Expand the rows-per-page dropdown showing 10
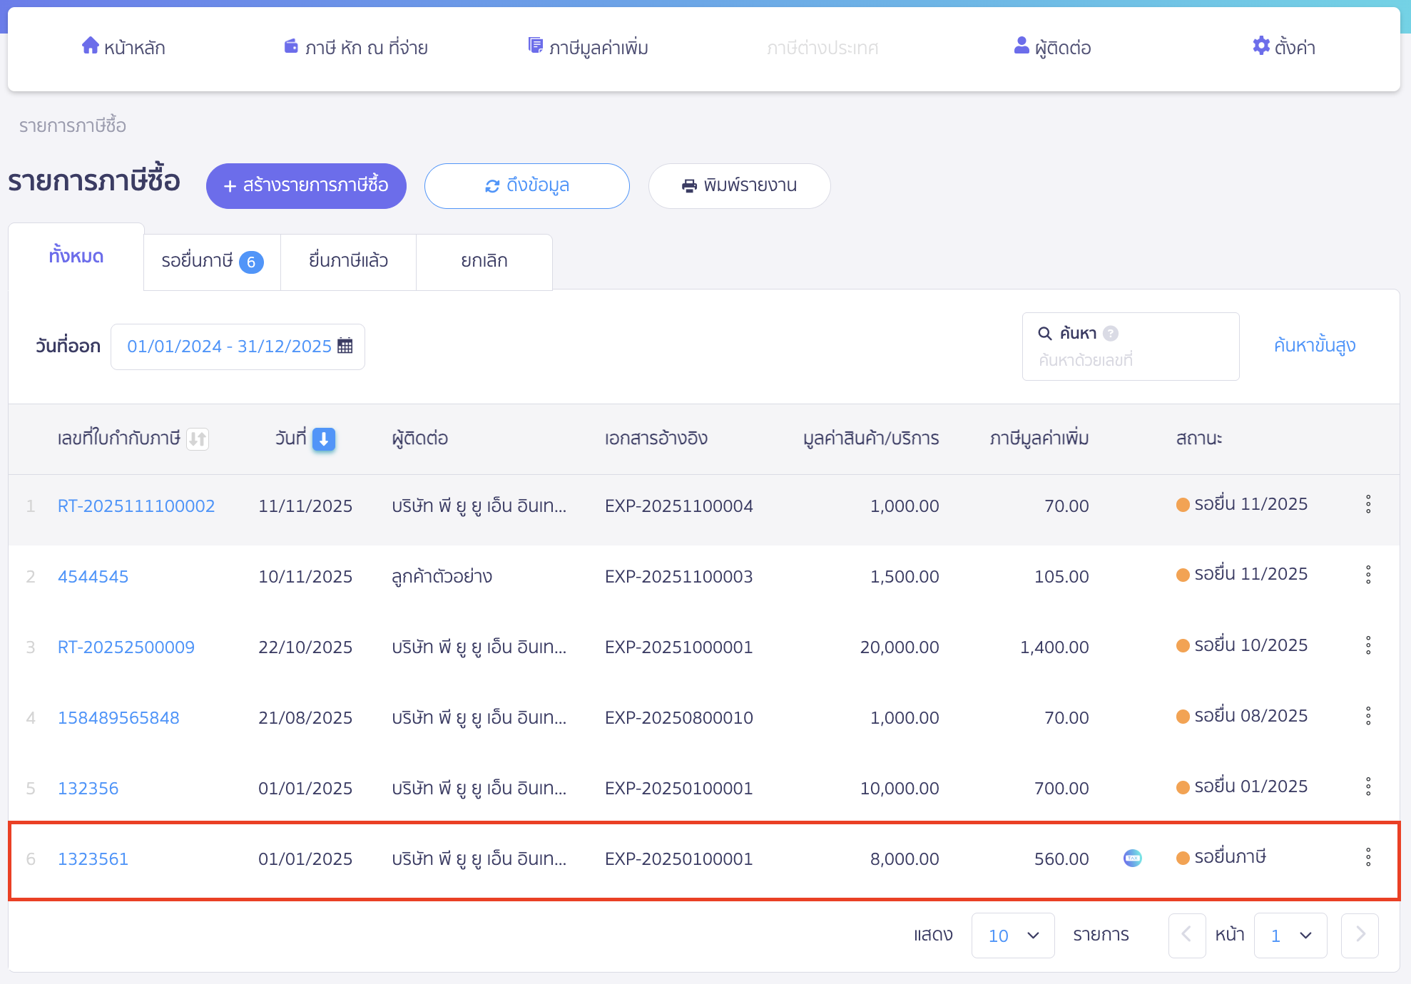Screen dimensions: 1411x984 (1012, 935)
